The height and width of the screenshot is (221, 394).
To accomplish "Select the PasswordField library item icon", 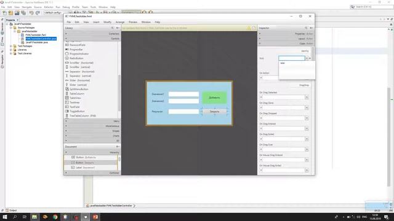I will [67, 45].
